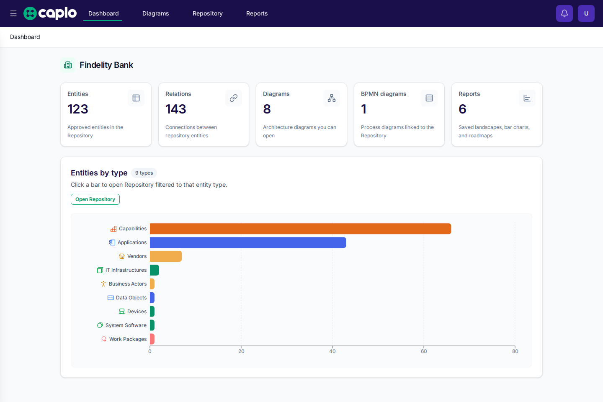The image size is (603, 402).
Task: Click the IT Infrastructures type icon
Action: coord(100,270)
